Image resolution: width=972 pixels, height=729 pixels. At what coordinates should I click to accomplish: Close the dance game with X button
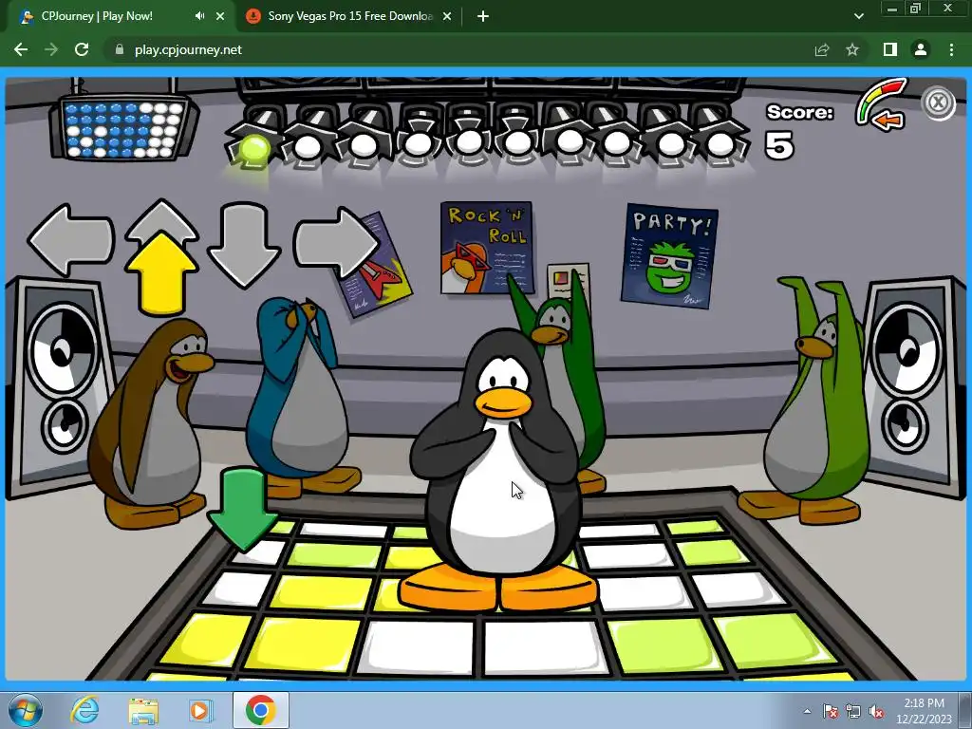tap(938, 103)
